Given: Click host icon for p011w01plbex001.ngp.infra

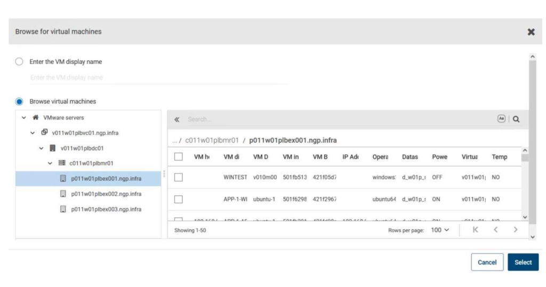Looking at the screenshot, I should tap(63, 178).
